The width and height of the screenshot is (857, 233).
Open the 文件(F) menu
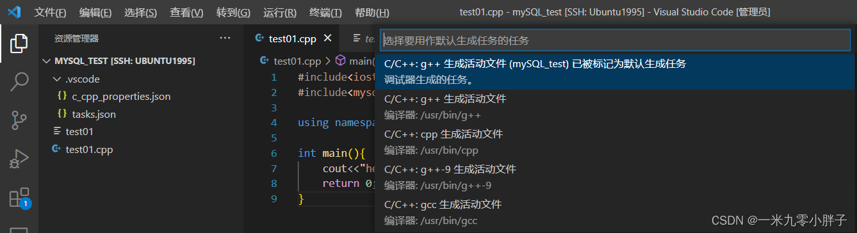point(50,13)
